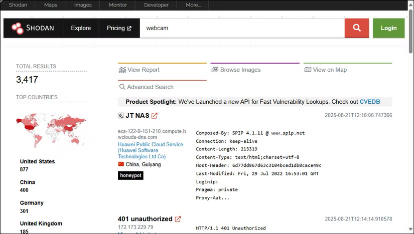
Task: Click the Pricing external link icon
Action: click(129, 28)
